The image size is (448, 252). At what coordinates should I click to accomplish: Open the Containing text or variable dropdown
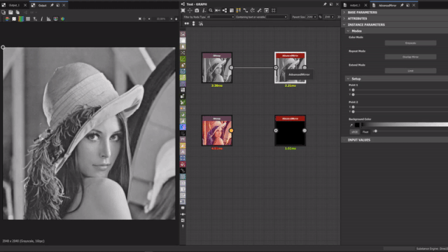coord(276,17)
